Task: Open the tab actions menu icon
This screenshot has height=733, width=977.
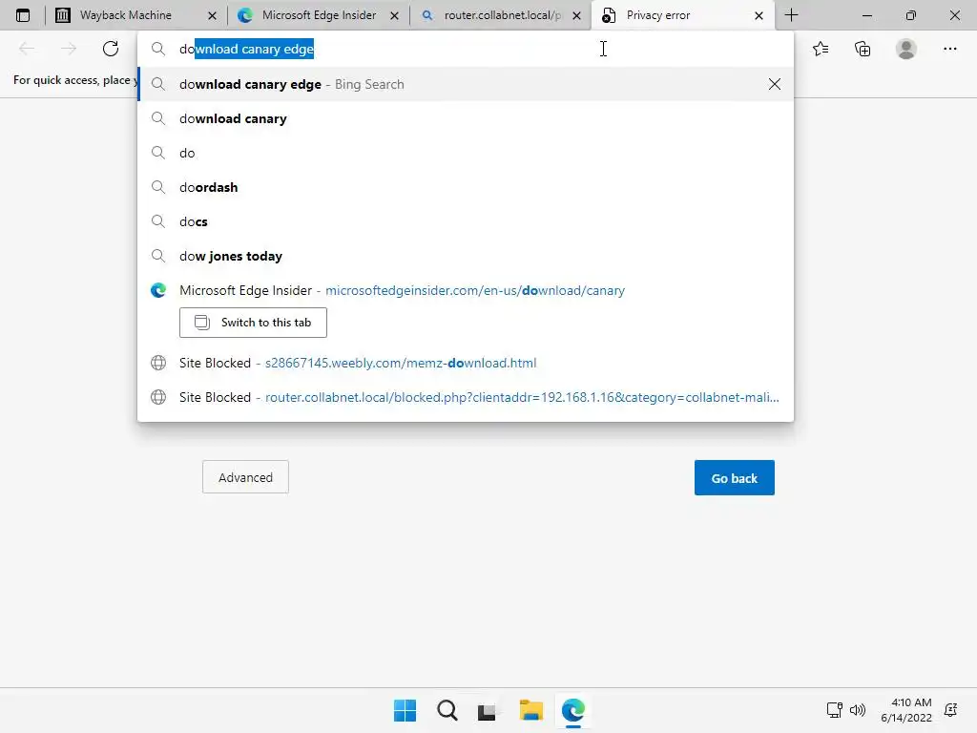Action: 23,15
